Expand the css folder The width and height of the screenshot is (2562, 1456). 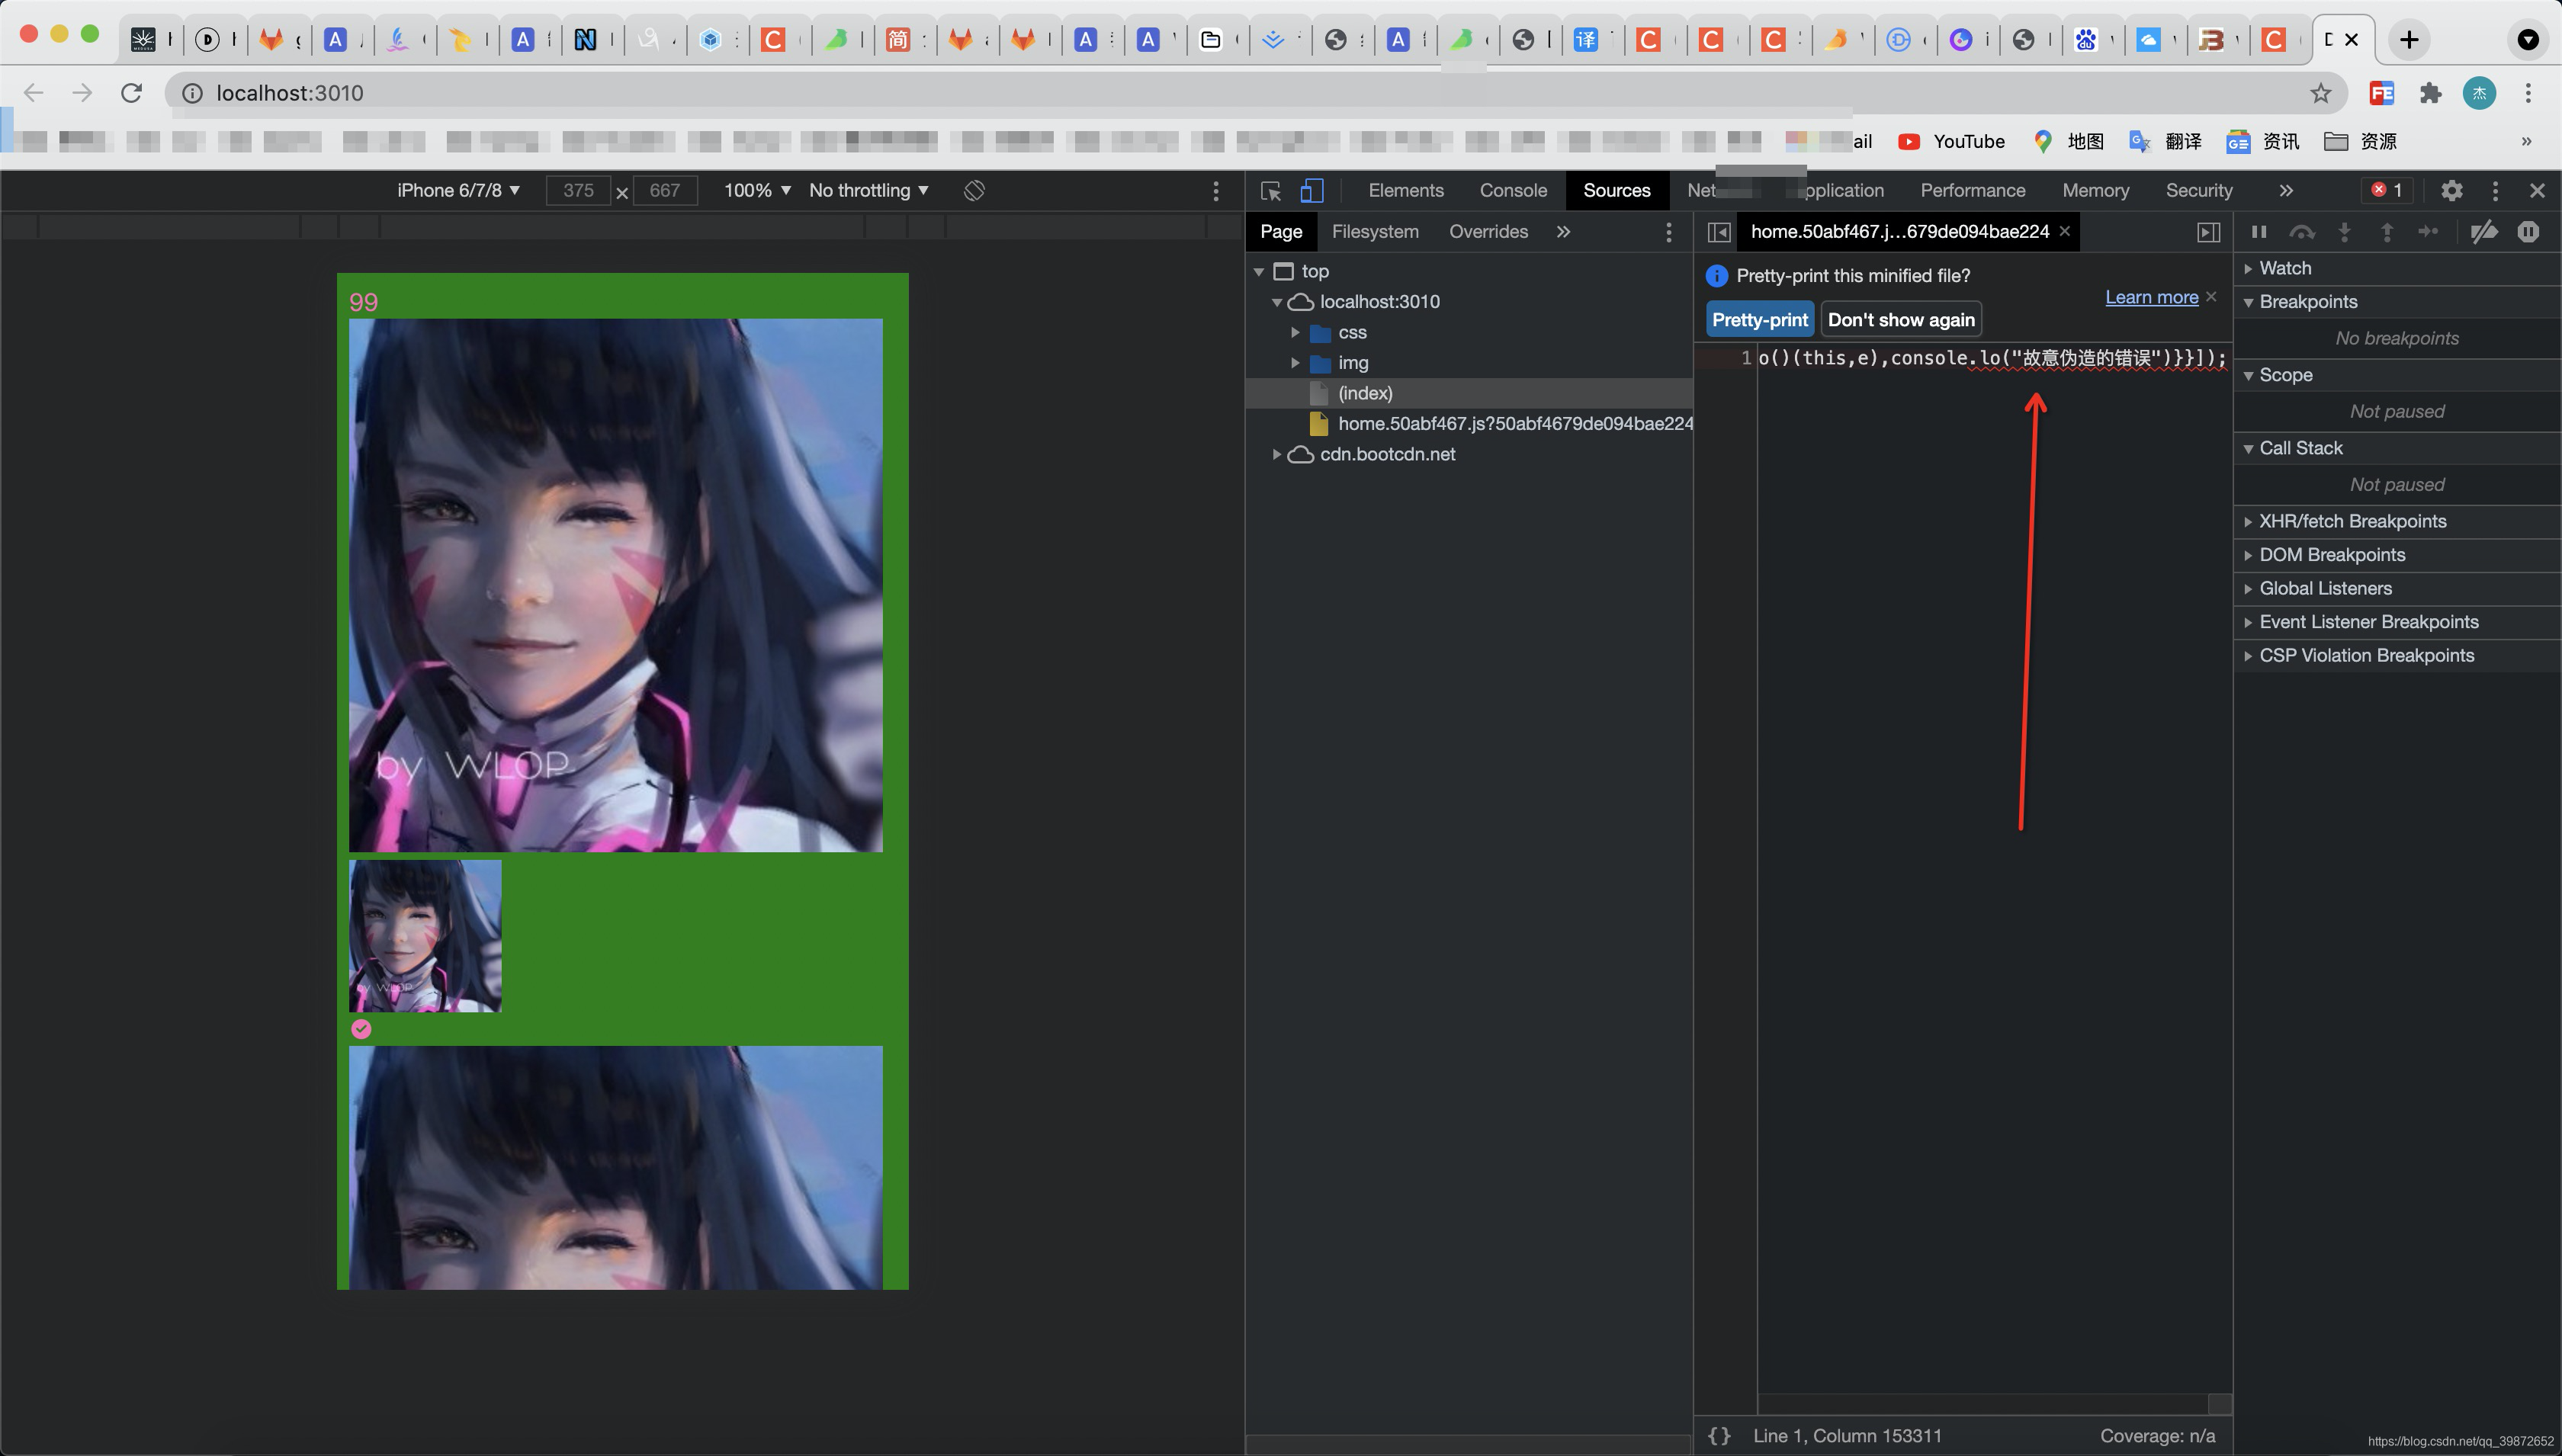[x=1295, y=332]
